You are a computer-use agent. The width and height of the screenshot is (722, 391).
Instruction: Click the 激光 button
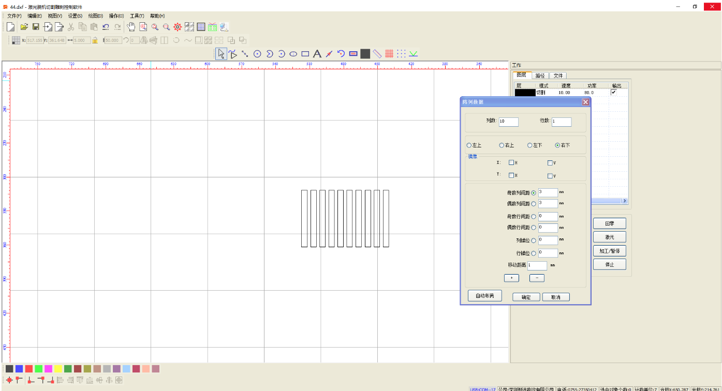(x=610, y=237)
